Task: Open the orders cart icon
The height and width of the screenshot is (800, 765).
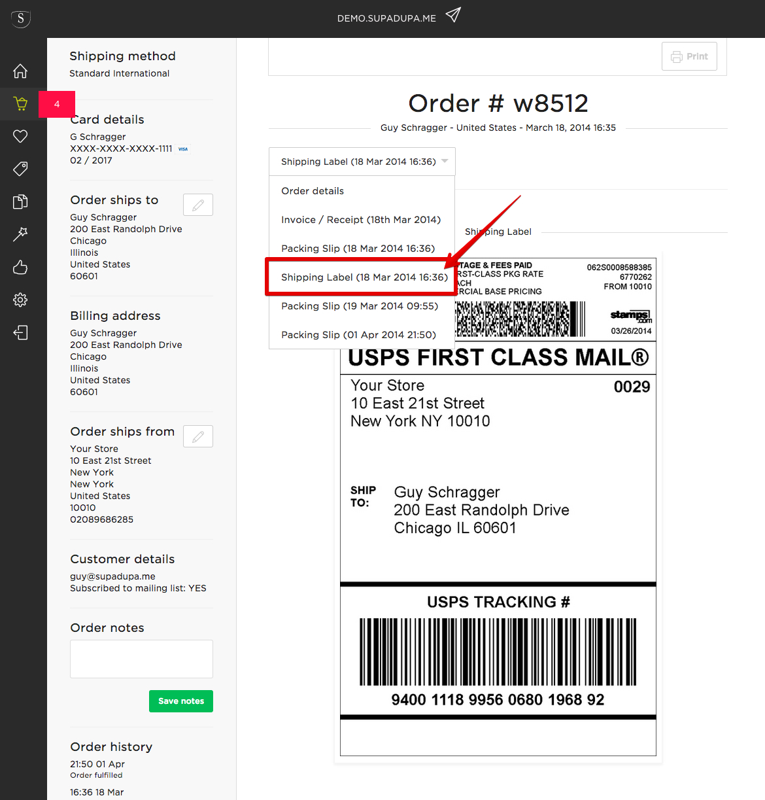Action: coord(20,103)
